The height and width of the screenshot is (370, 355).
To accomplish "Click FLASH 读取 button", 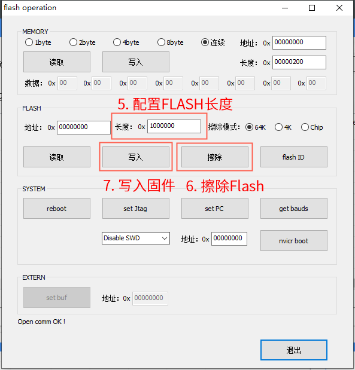I will (x=57, y=157).
